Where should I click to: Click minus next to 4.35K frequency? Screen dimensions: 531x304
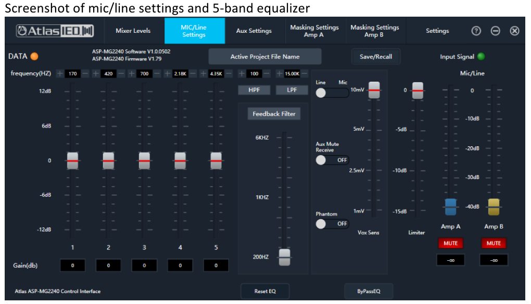(x=229, y=73)
